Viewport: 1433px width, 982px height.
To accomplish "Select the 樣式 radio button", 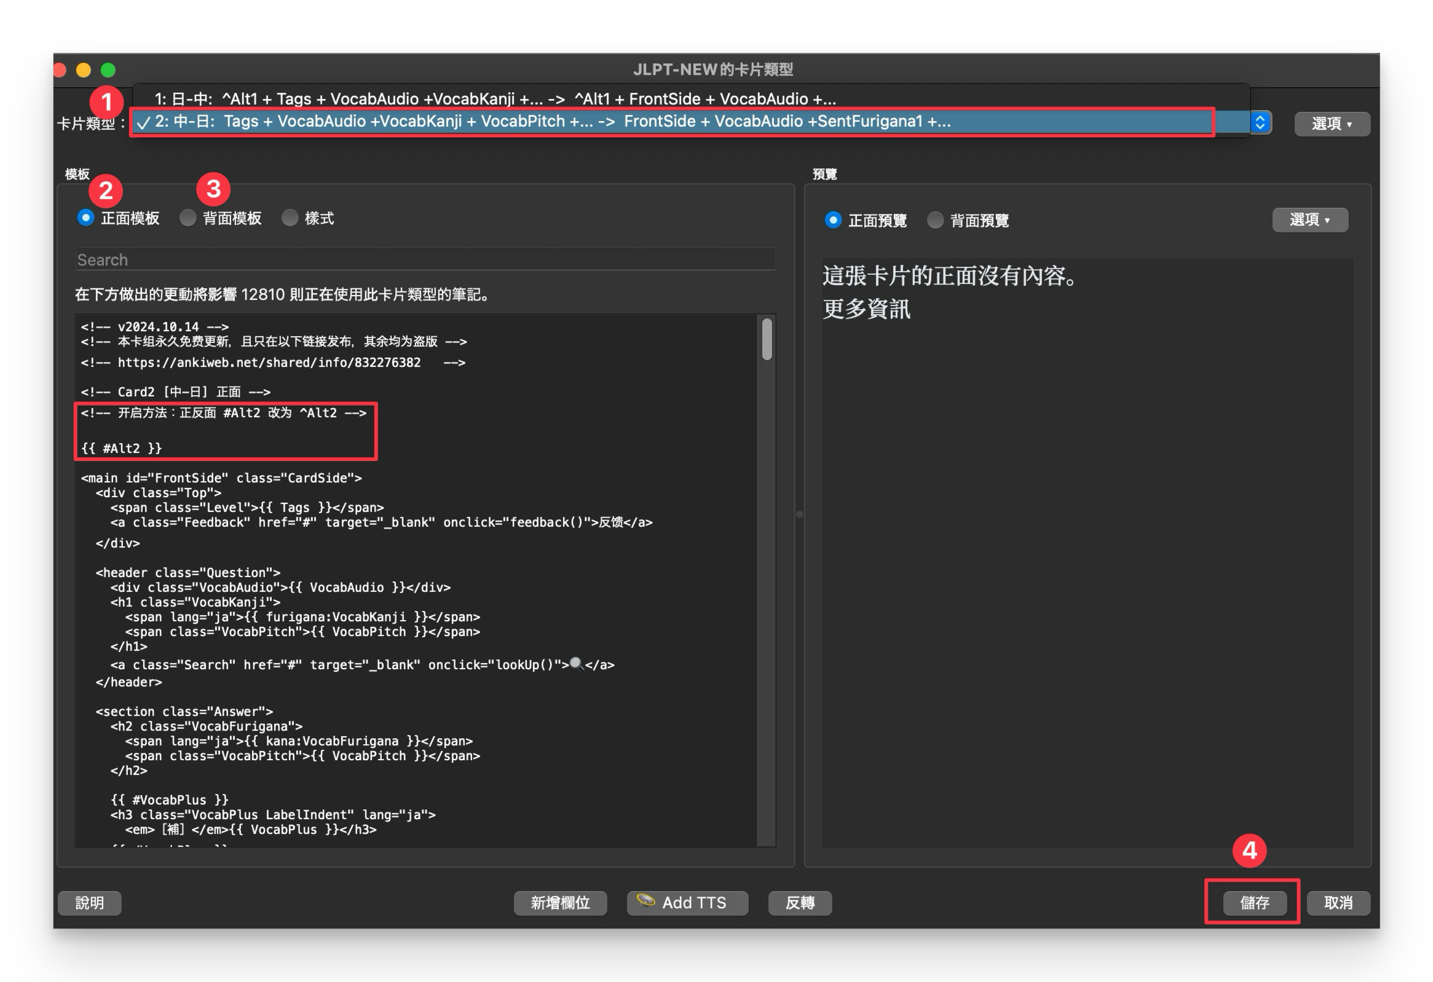I will coord(290,218).
